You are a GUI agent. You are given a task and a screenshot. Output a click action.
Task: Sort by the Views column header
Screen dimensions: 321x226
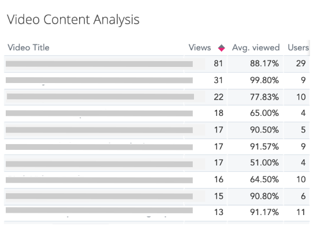(200, 47)
